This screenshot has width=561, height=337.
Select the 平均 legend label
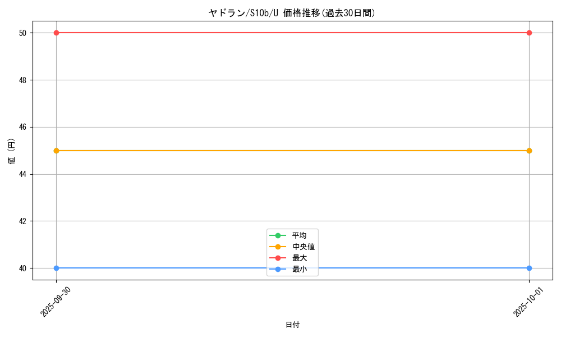pos(300,235)
